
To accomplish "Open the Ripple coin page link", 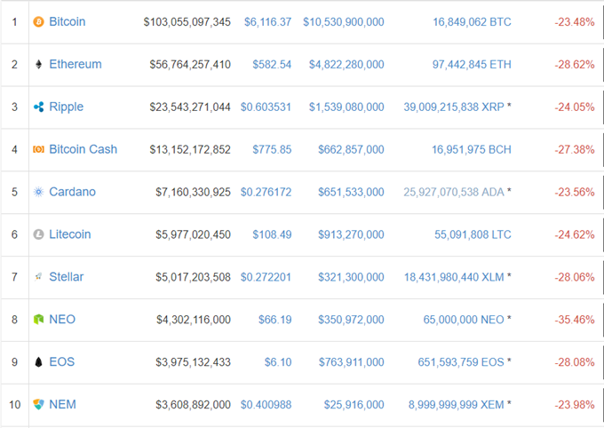I will (x=67, y=107).
